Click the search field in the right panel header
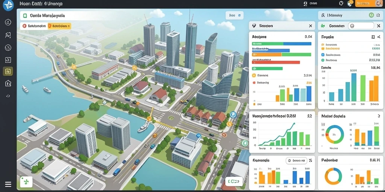Viewport: 385px width, 192px height. [361, 26]
